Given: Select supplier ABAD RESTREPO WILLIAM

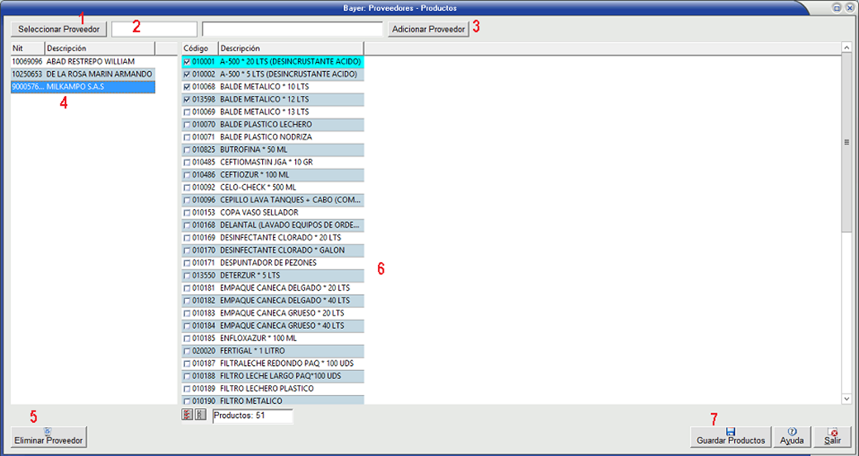Looking at the screenshot, I should 83,61.
